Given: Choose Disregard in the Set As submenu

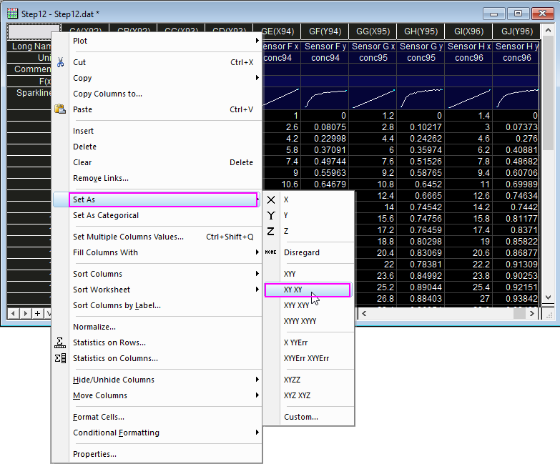Looking at the screenshot, I should coord(301,252).
